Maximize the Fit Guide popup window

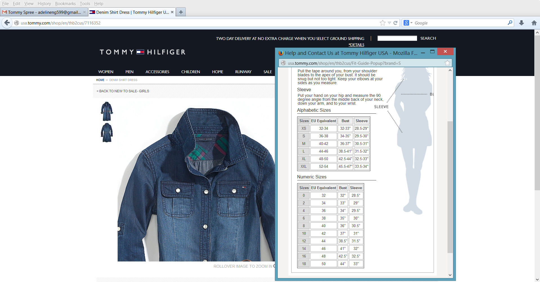pyautogui.click(x=433, y=52)
